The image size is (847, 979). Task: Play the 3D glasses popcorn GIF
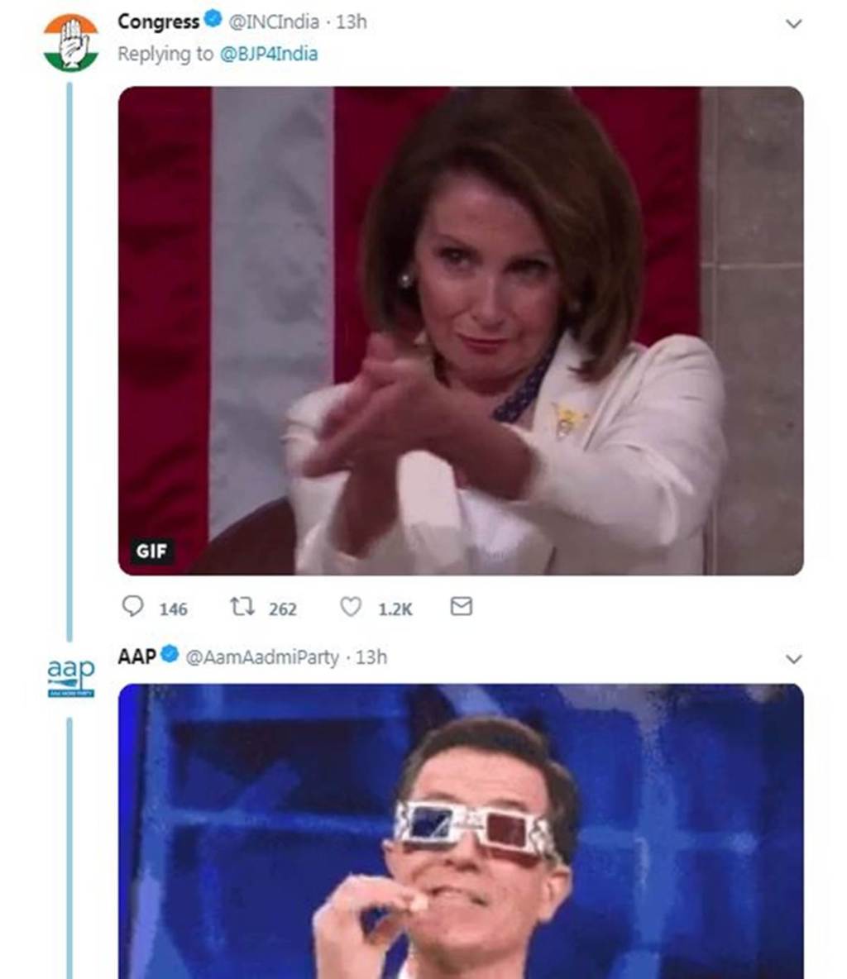coord(461,831)
